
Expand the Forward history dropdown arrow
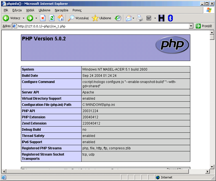point(36,18)
